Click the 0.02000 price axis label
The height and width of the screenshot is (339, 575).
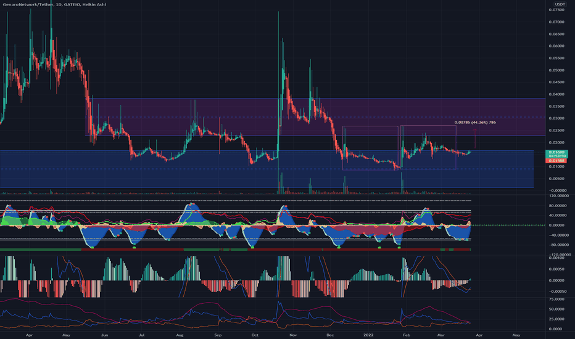(x=556, y=142)
